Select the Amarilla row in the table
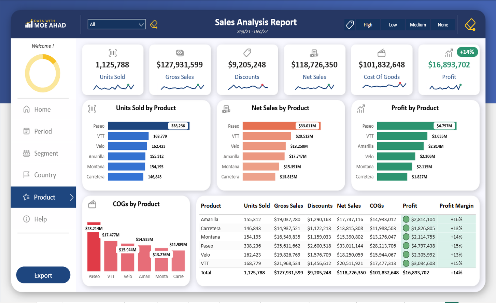 point(337,219)
